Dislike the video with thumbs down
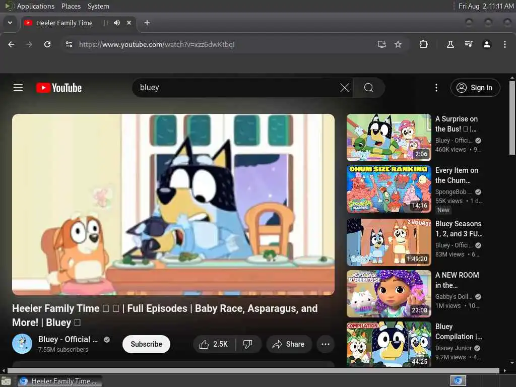The width and height of the screenshot is (516, 387). pos(247,344)
